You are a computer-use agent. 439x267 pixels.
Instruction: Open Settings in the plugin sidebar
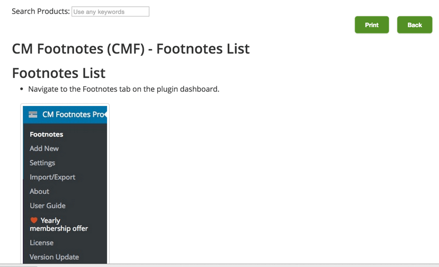[42, 163]
